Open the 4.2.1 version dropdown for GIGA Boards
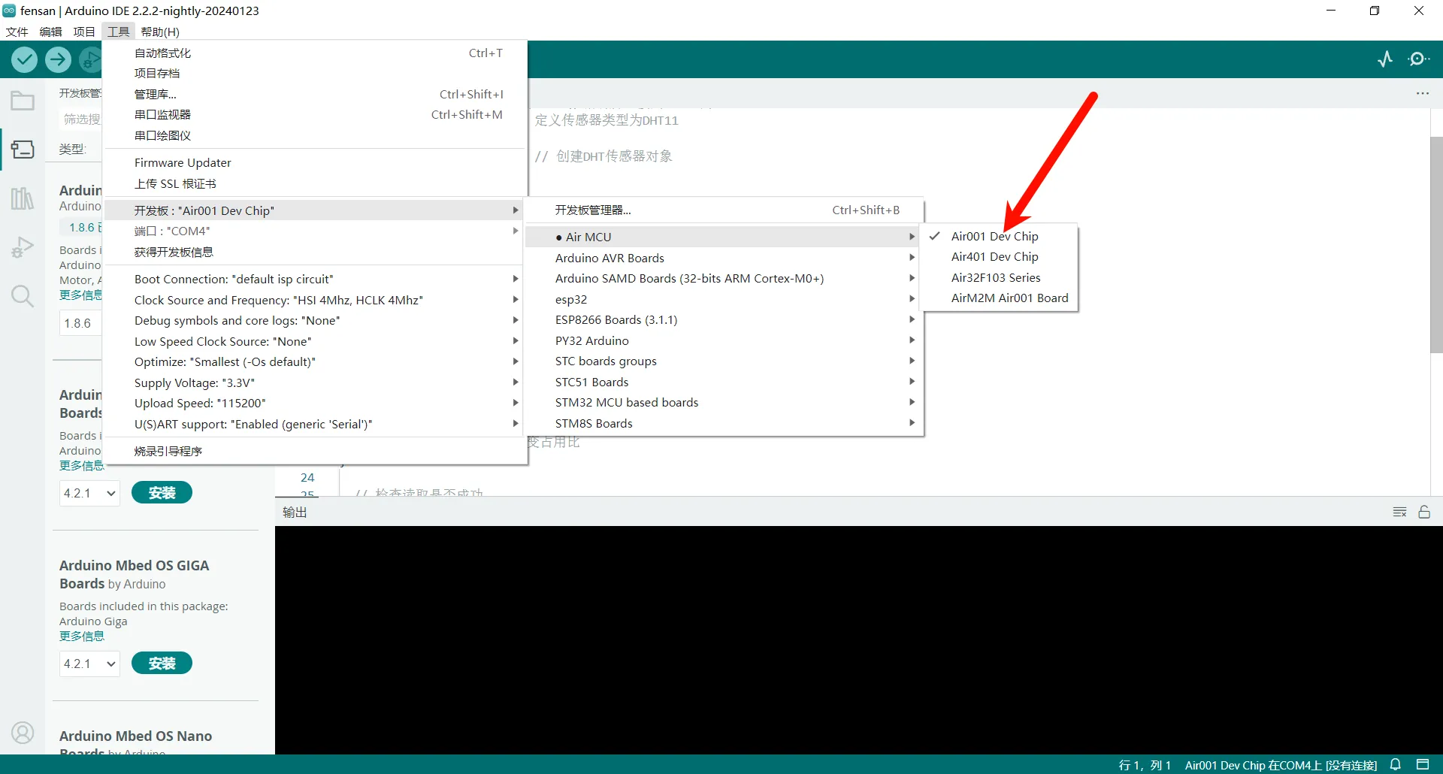Viewport: 1443px width, 774px height. coord(89,664)
